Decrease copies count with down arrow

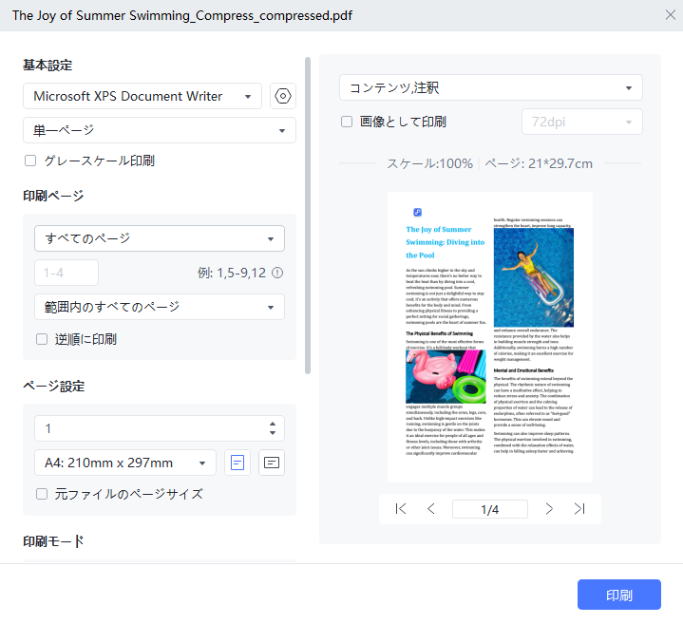coord(273,433)
